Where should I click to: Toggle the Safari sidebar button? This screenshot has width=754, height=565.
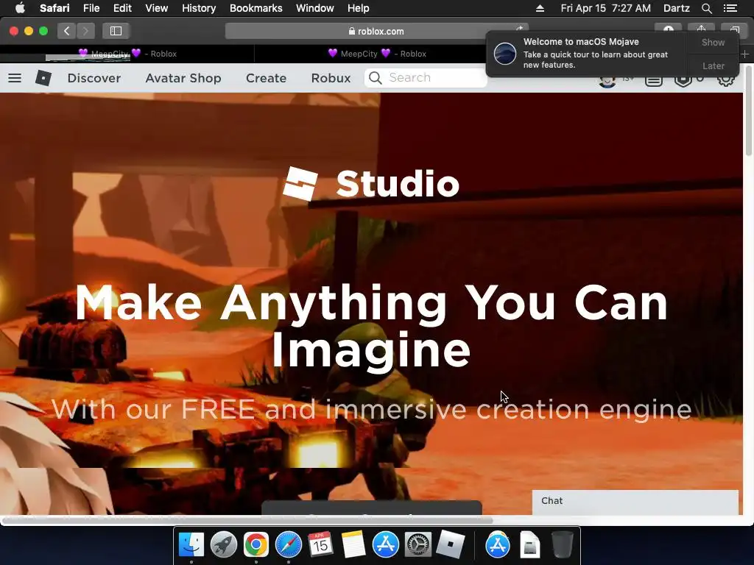tap(116, 31)
